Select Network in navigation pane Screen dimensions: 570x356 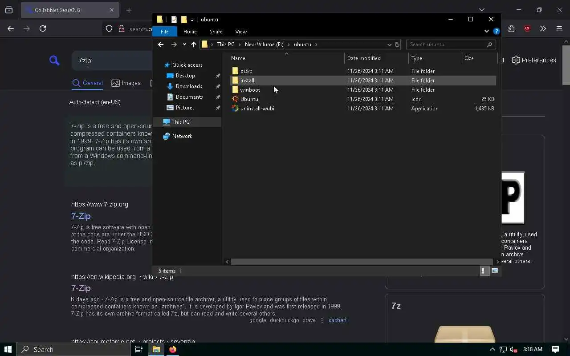[182, 136]
